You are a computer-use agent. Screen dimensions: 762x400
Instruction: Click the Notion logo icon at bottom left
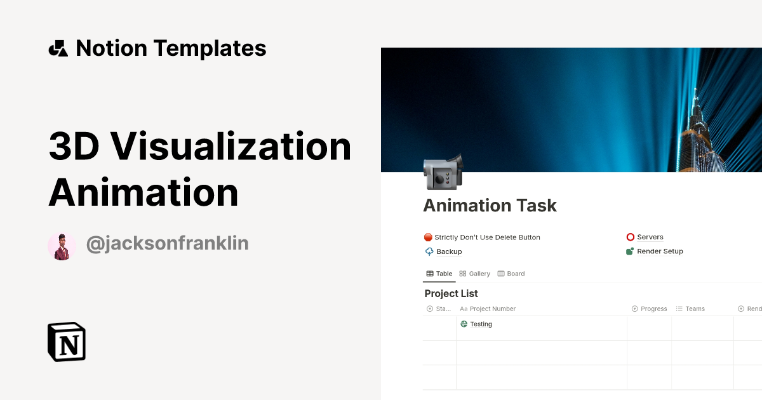(x=65, y=342)
